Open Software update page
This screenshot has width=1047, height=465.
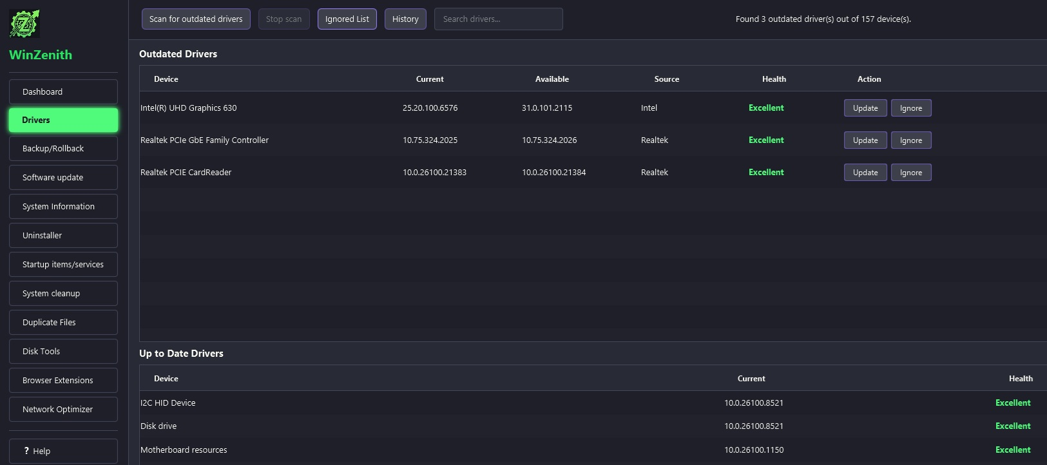coord(63,177)
